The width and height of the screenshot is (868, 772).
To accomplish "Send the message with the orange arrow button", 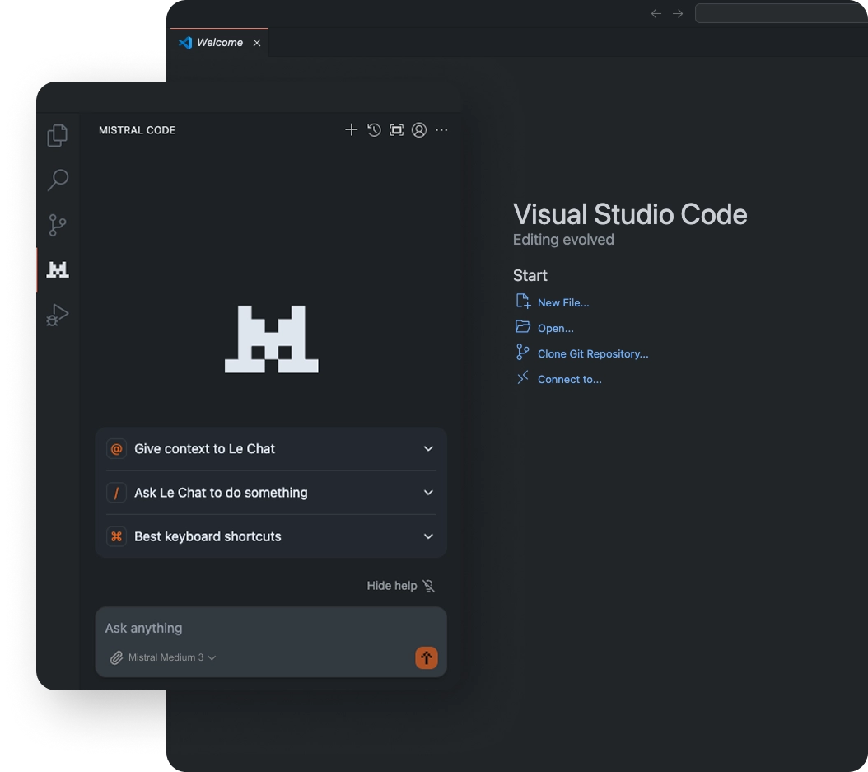I will pyautogui.click(x=427, y=657).
